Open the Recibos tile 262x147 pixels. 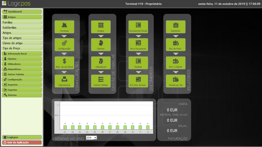tap(138, 63)
